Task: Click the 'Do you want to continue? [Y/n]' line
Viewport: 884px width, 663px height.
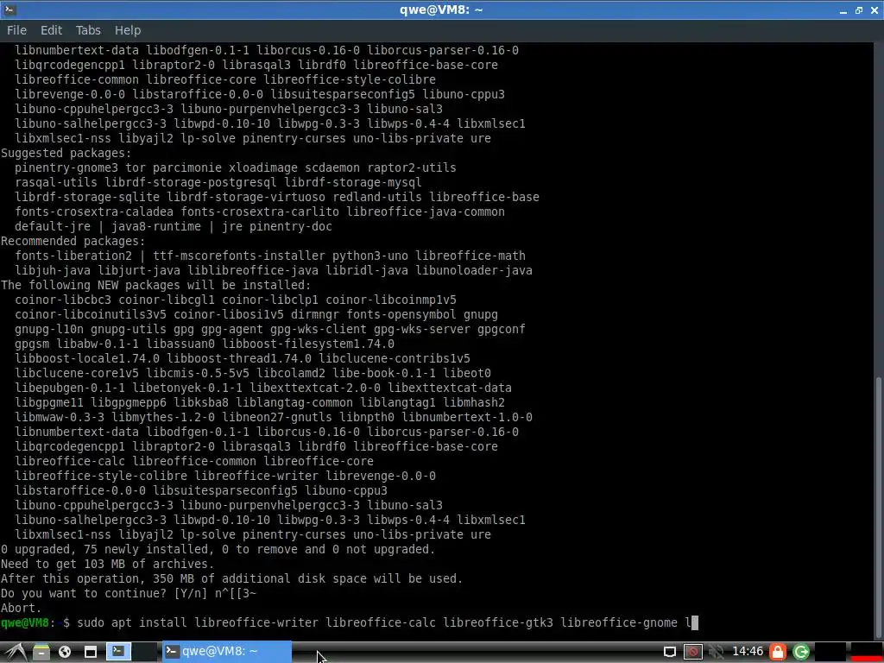Action: pyautogui.click(x=129, y=593)
